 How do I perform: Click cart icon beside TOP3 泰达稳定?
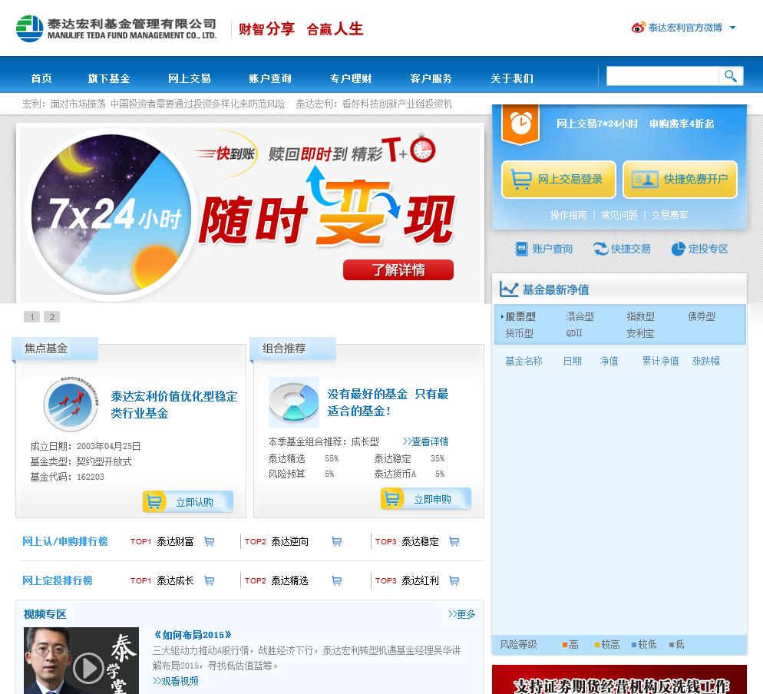(x=454, y=542)
